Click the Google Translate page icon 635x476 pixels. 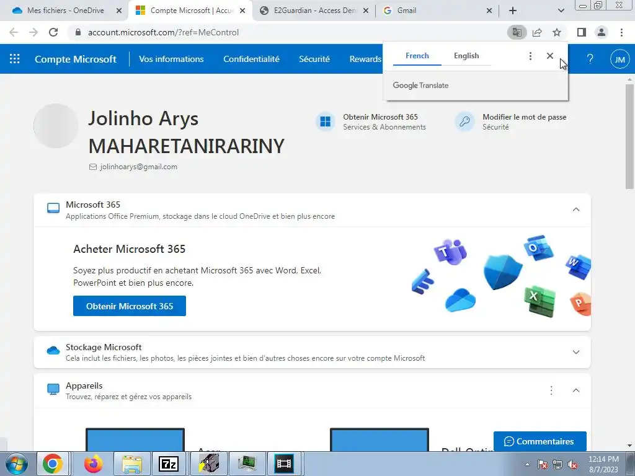coord(517,32)
